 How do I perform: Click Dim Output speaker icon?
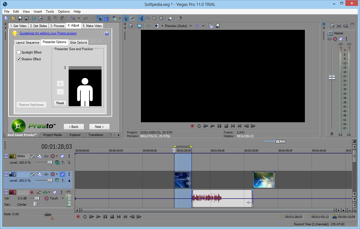pos(346,26)
